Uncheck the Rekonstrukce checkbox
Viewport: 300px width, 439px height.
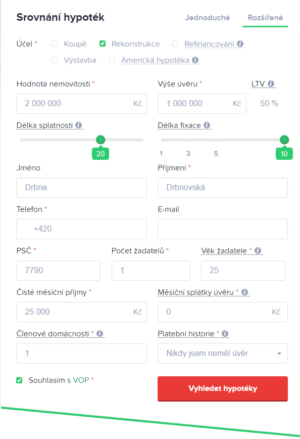pyautogui.click(x=103, y=43)
